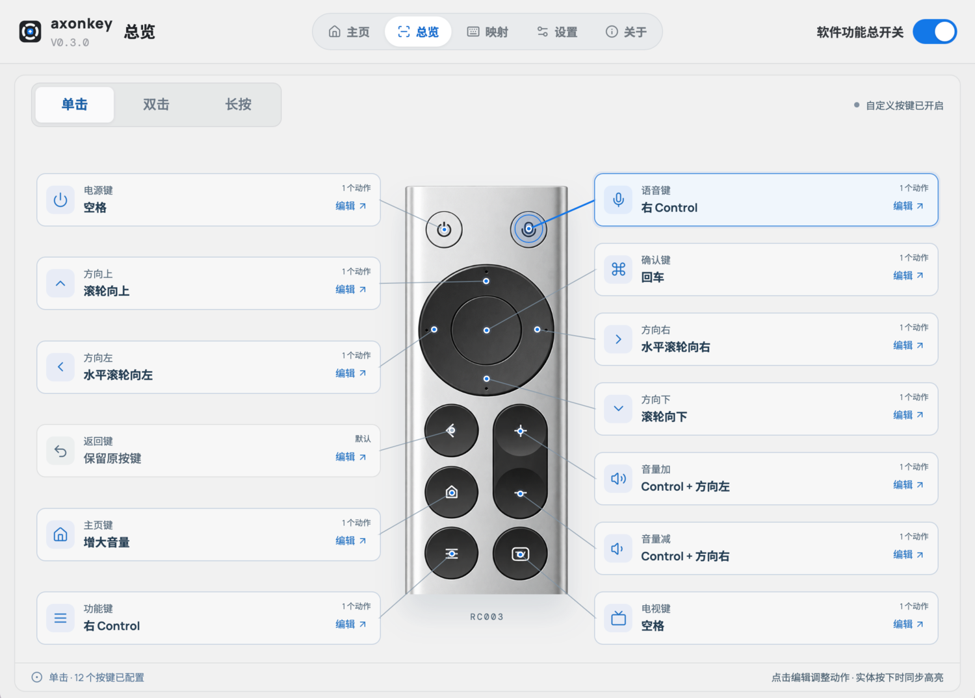This screenshot has height=698, width=975.
Task: Select the home button on the remote
Action: coord(452,493)
